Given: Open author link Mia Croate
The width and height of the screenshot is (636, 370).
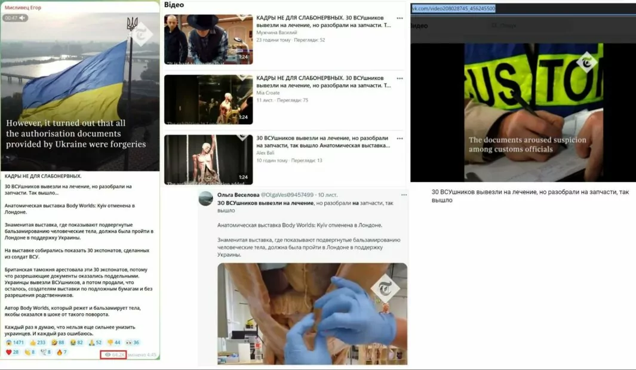Looking at the screenshot, I should pyautogui.click(x=268, y=93).
